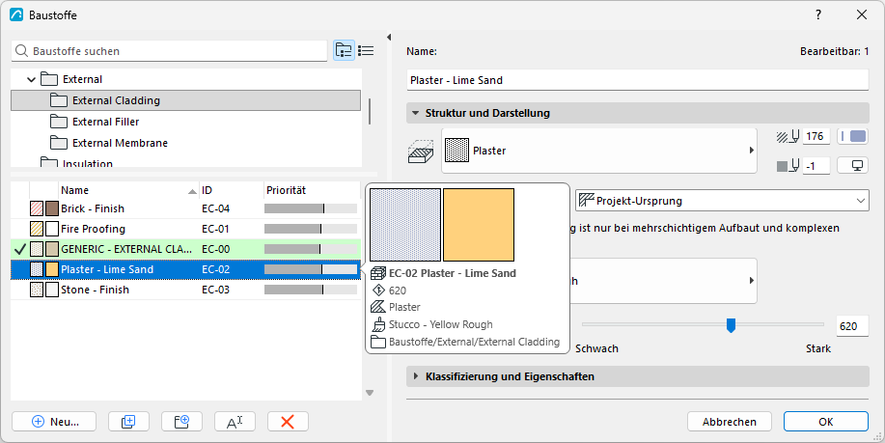The width and height of the screenshot is (885, 443).
Task: Click the fill background pen monitor icon
Action: pos(853,166)
